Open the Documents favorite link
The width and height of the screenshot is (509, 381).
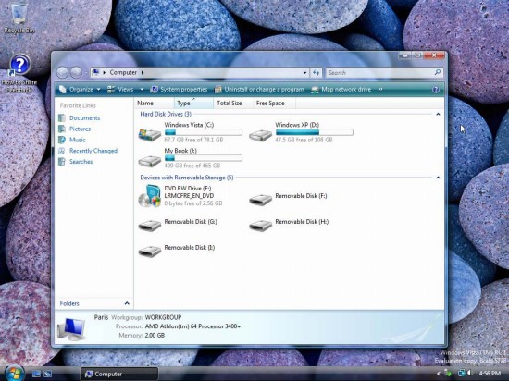click(x=85, y=118)
